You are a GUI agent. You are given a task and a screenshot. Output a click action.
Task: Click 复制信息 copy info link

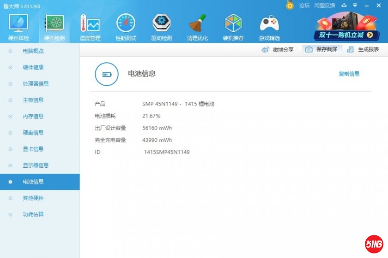(349, 74)
